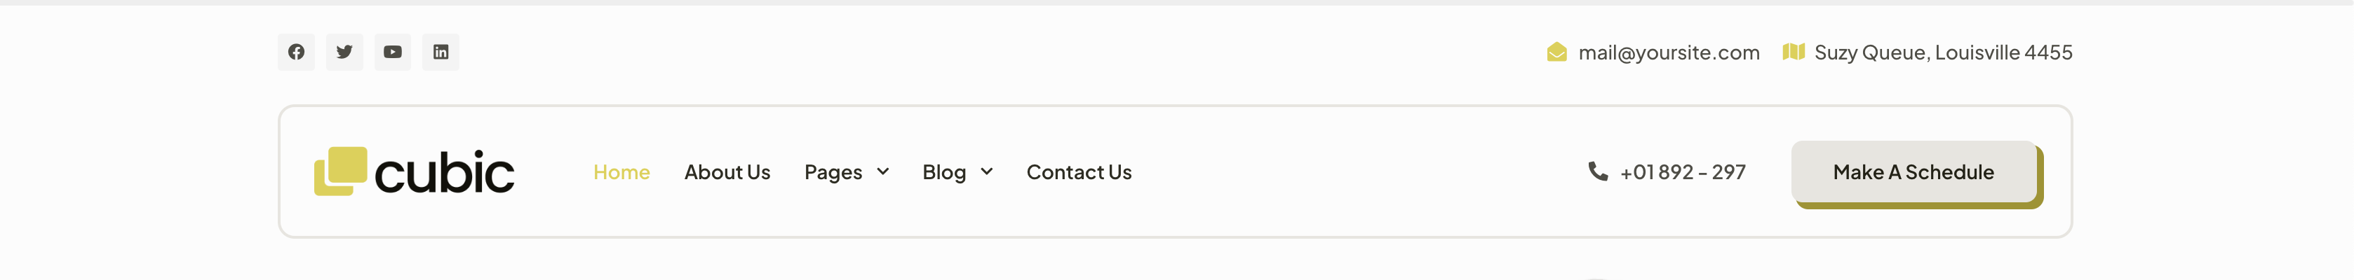Click the yellow cubic logo squares

point(340,171)
